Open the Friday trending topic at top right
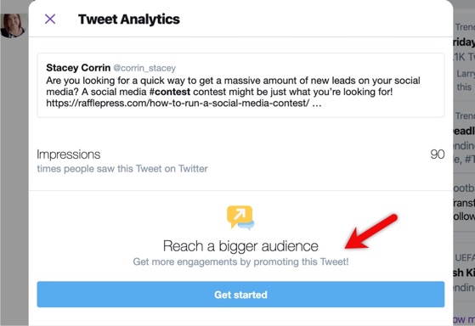 point(464,42)
